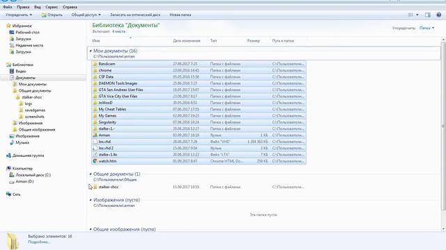Screen dimensions: 446x250
Task: Toggle the preview pane icon in toolbar
Action: coord(427,15)
